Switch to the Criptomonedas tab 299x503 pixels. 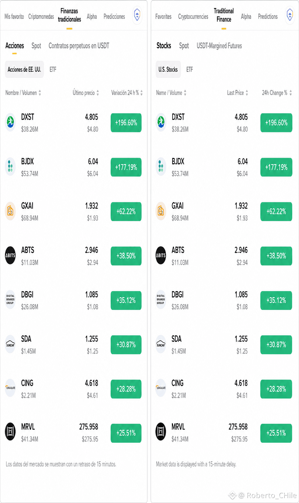pos(41,17)
